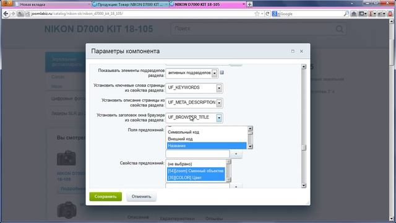Click Поля предложений list scroll up arrow
Screen dimensions: 396x223
tap(250, 129)
